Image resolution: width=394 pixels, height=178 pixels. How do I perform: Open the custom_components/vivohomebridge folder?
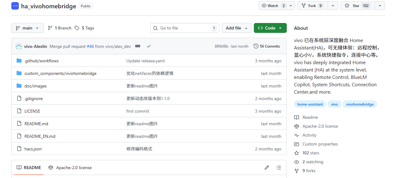tap(61, 73)
